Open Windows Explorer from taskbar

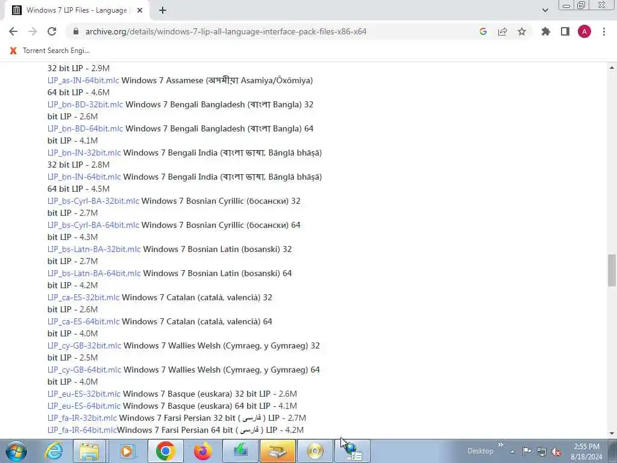click(x=89, y=451)
